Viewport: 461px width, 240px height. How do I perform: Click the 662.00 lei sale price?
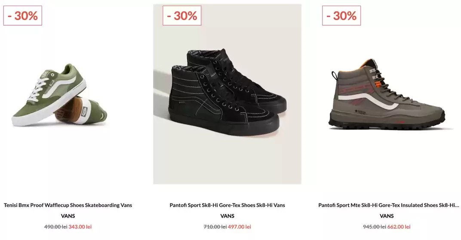[399, 227]
